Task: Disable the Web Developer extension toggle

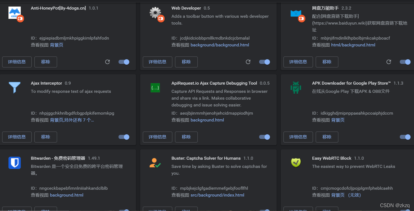Action: coord(265,62)
